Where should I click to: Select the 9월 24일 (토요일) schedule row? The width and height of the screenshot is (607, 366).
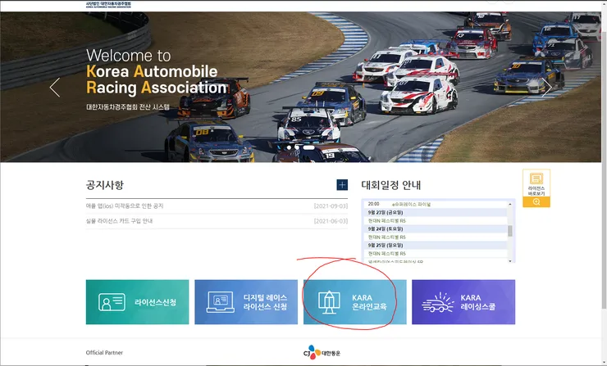click(x=436, y=228)
